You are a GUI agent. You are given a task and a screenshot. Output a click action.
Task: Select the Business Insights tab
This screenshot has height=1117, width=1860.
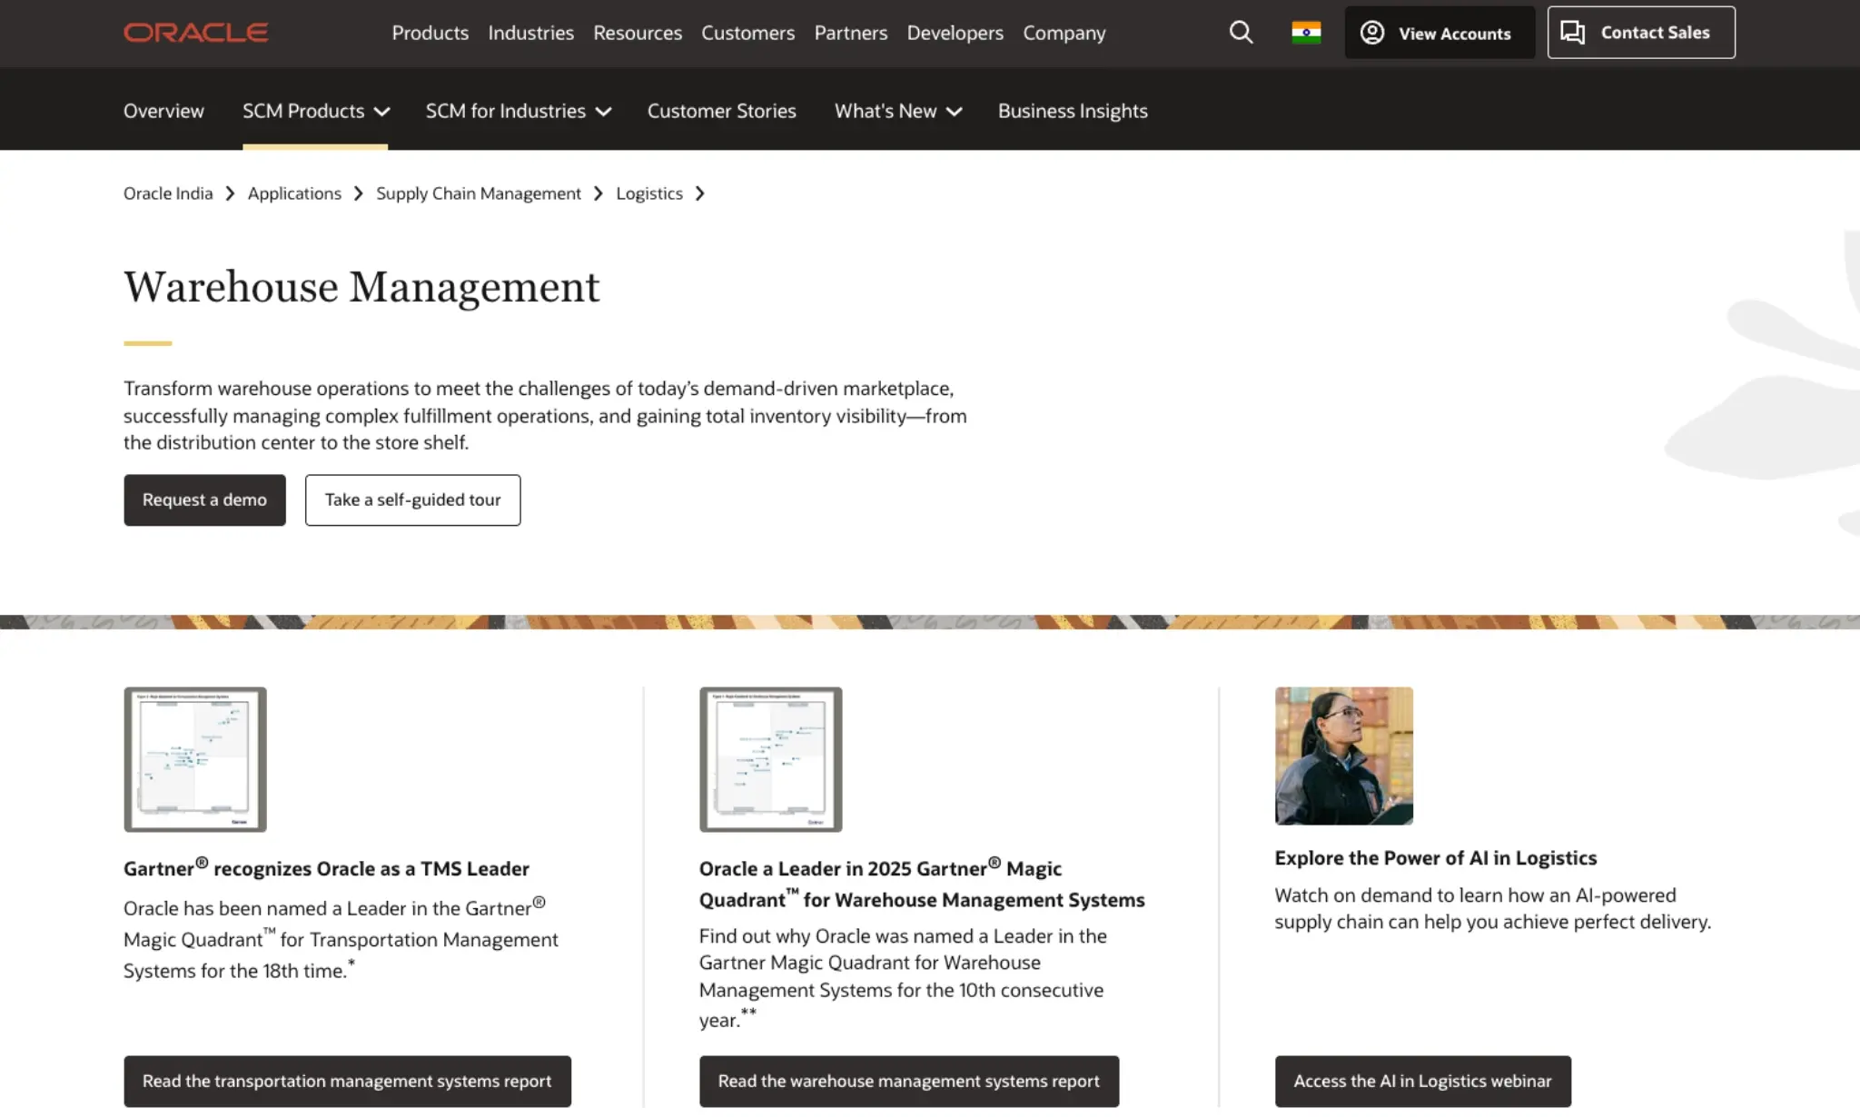pyautogui.click(x=1073, y=111)
